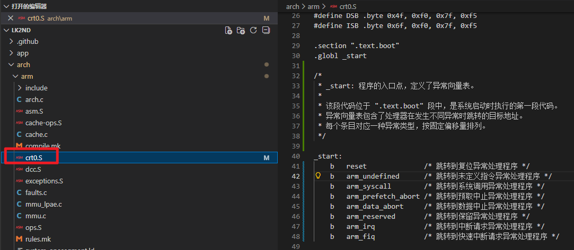Click the lightbulb code action icon
The image size is (574, 250).
(x=318, y=176)
